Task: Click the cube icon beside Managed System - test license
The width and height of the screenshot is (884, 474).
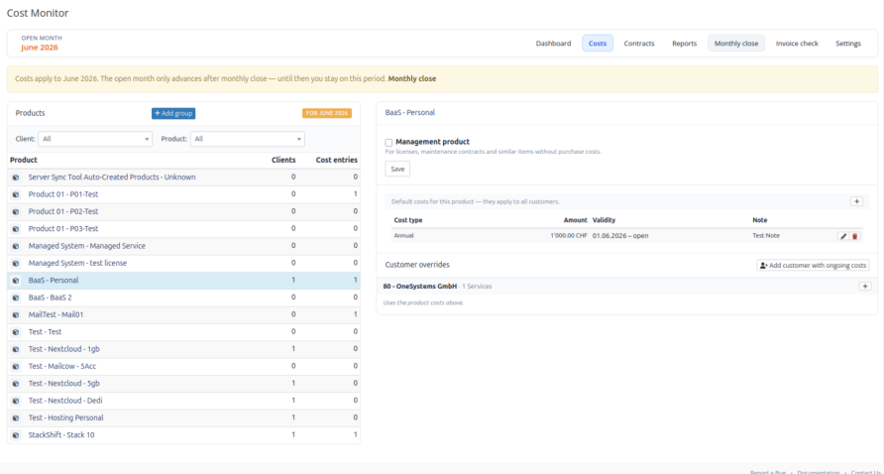Action: tap(16, 263)
